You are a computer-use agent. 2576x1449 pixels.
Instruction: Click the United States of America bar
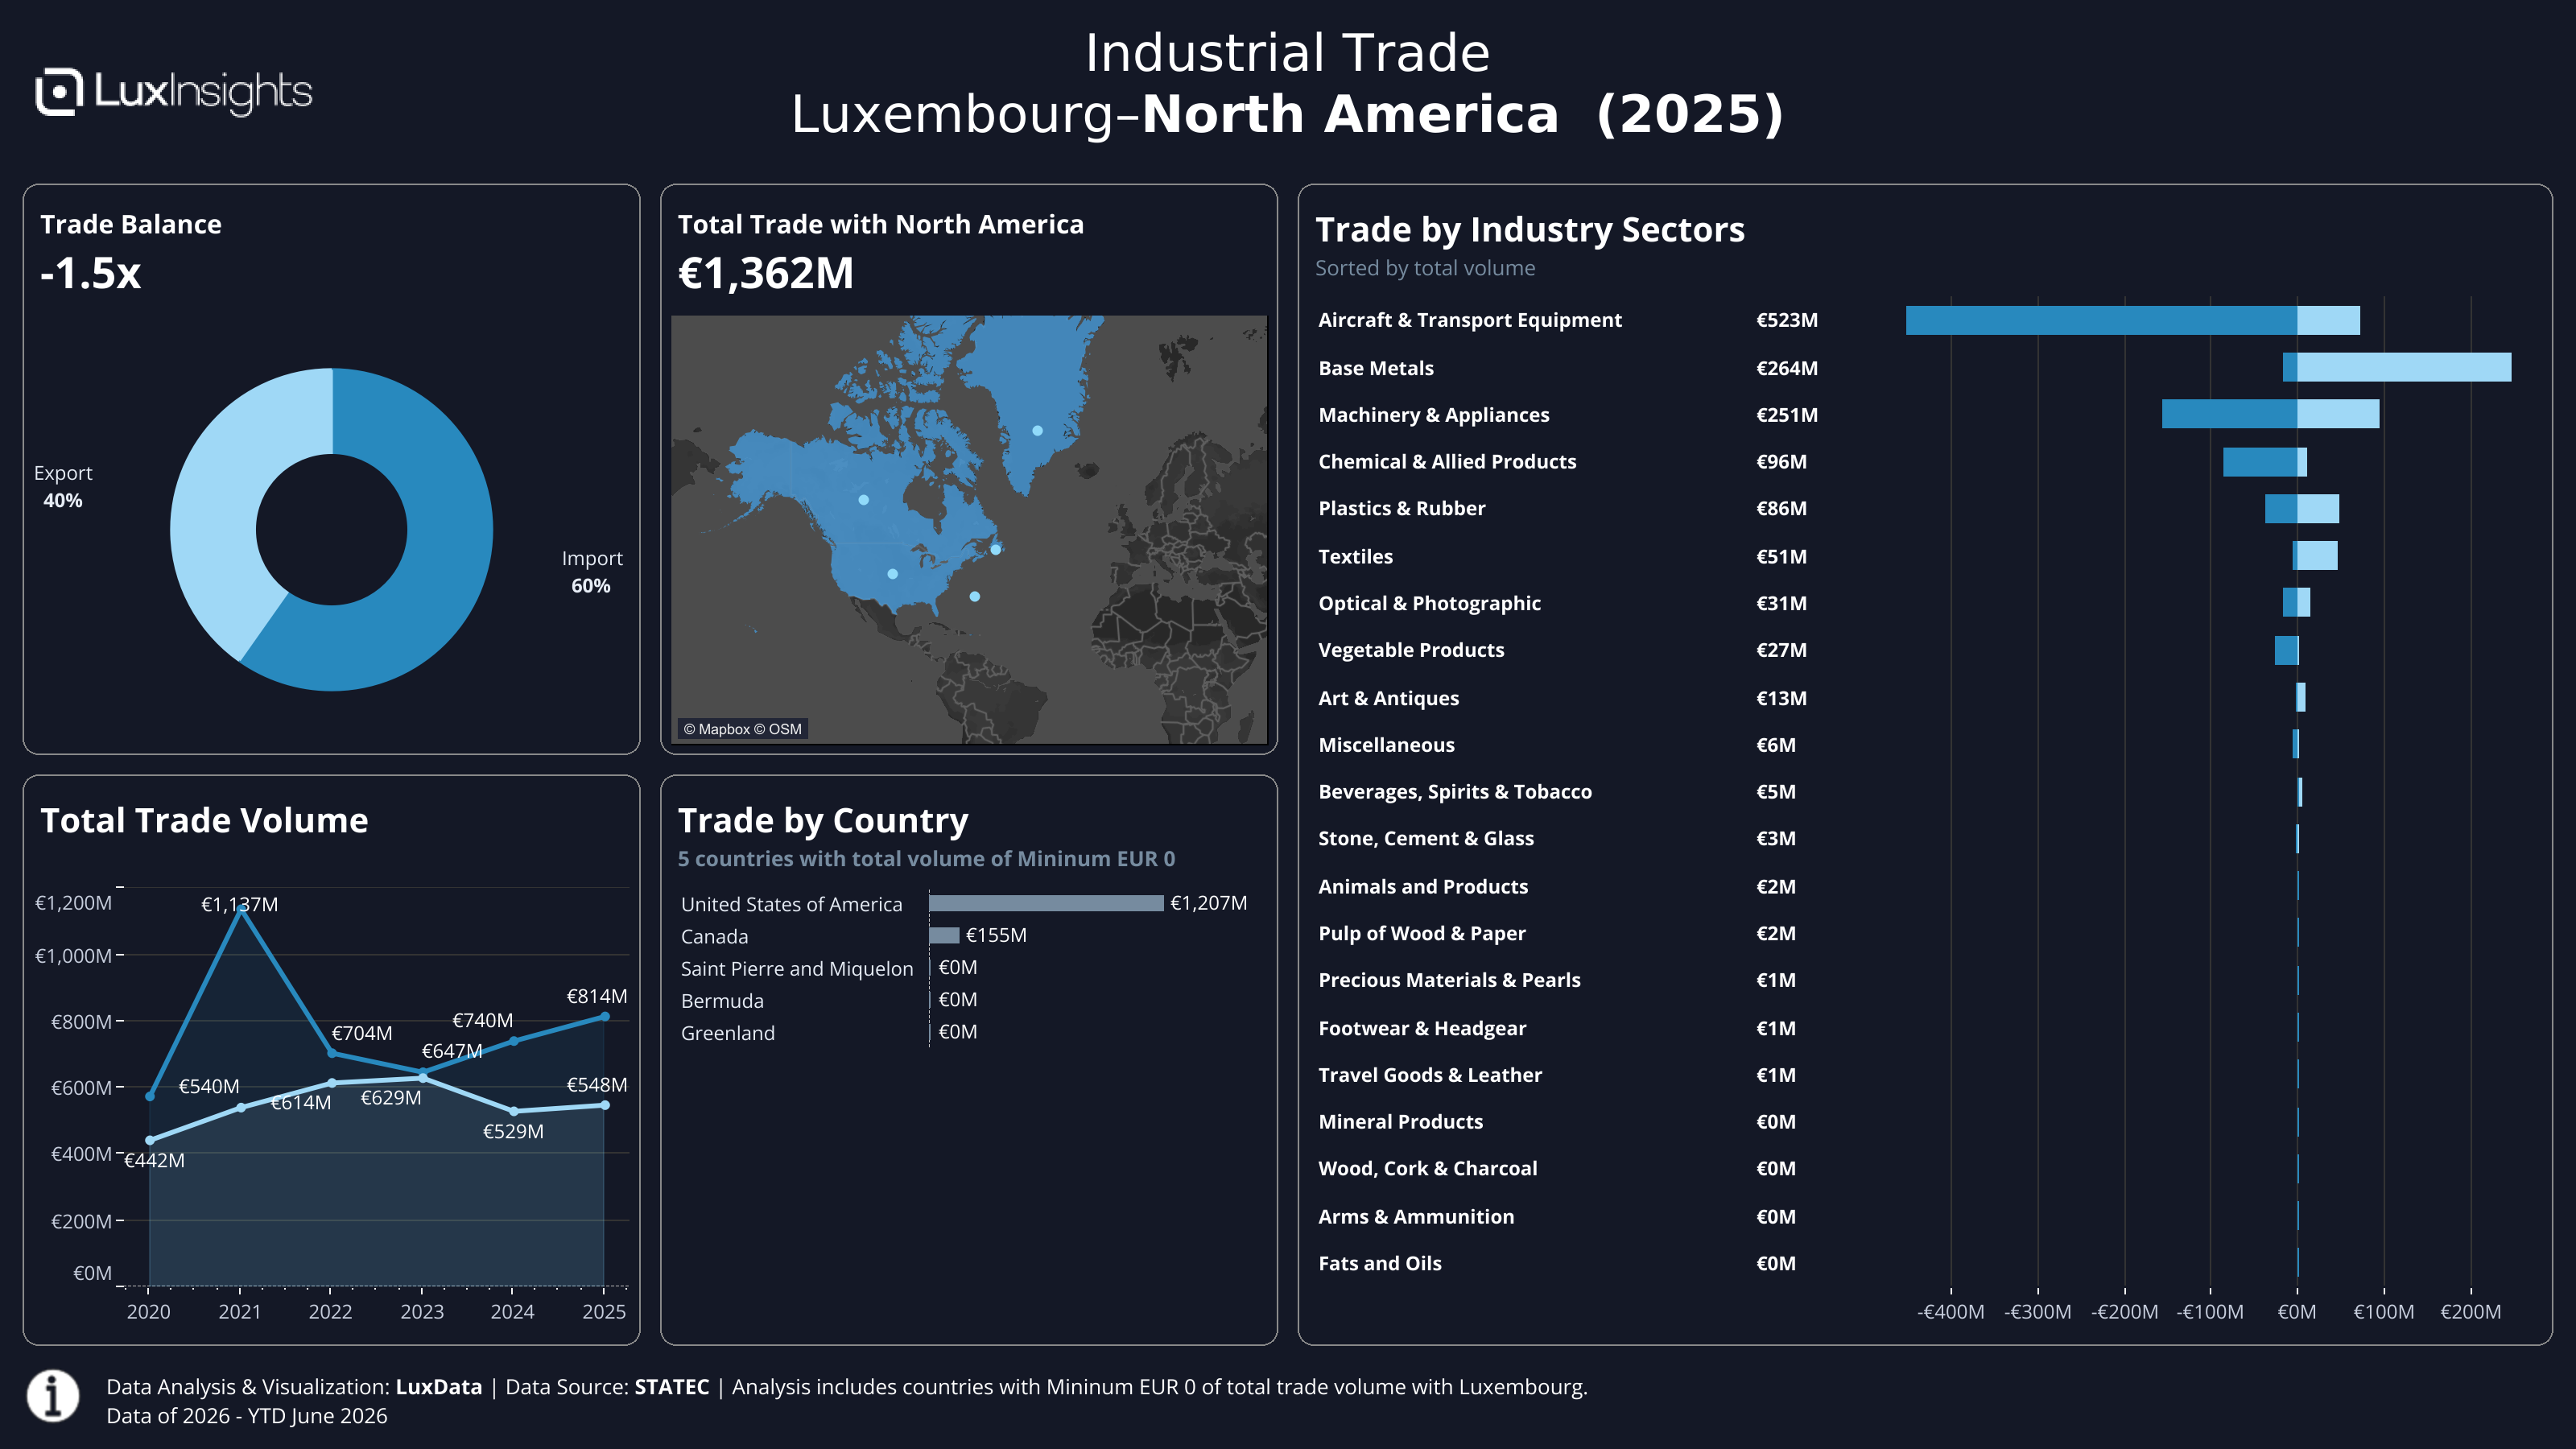click(x=1046, y=903)
